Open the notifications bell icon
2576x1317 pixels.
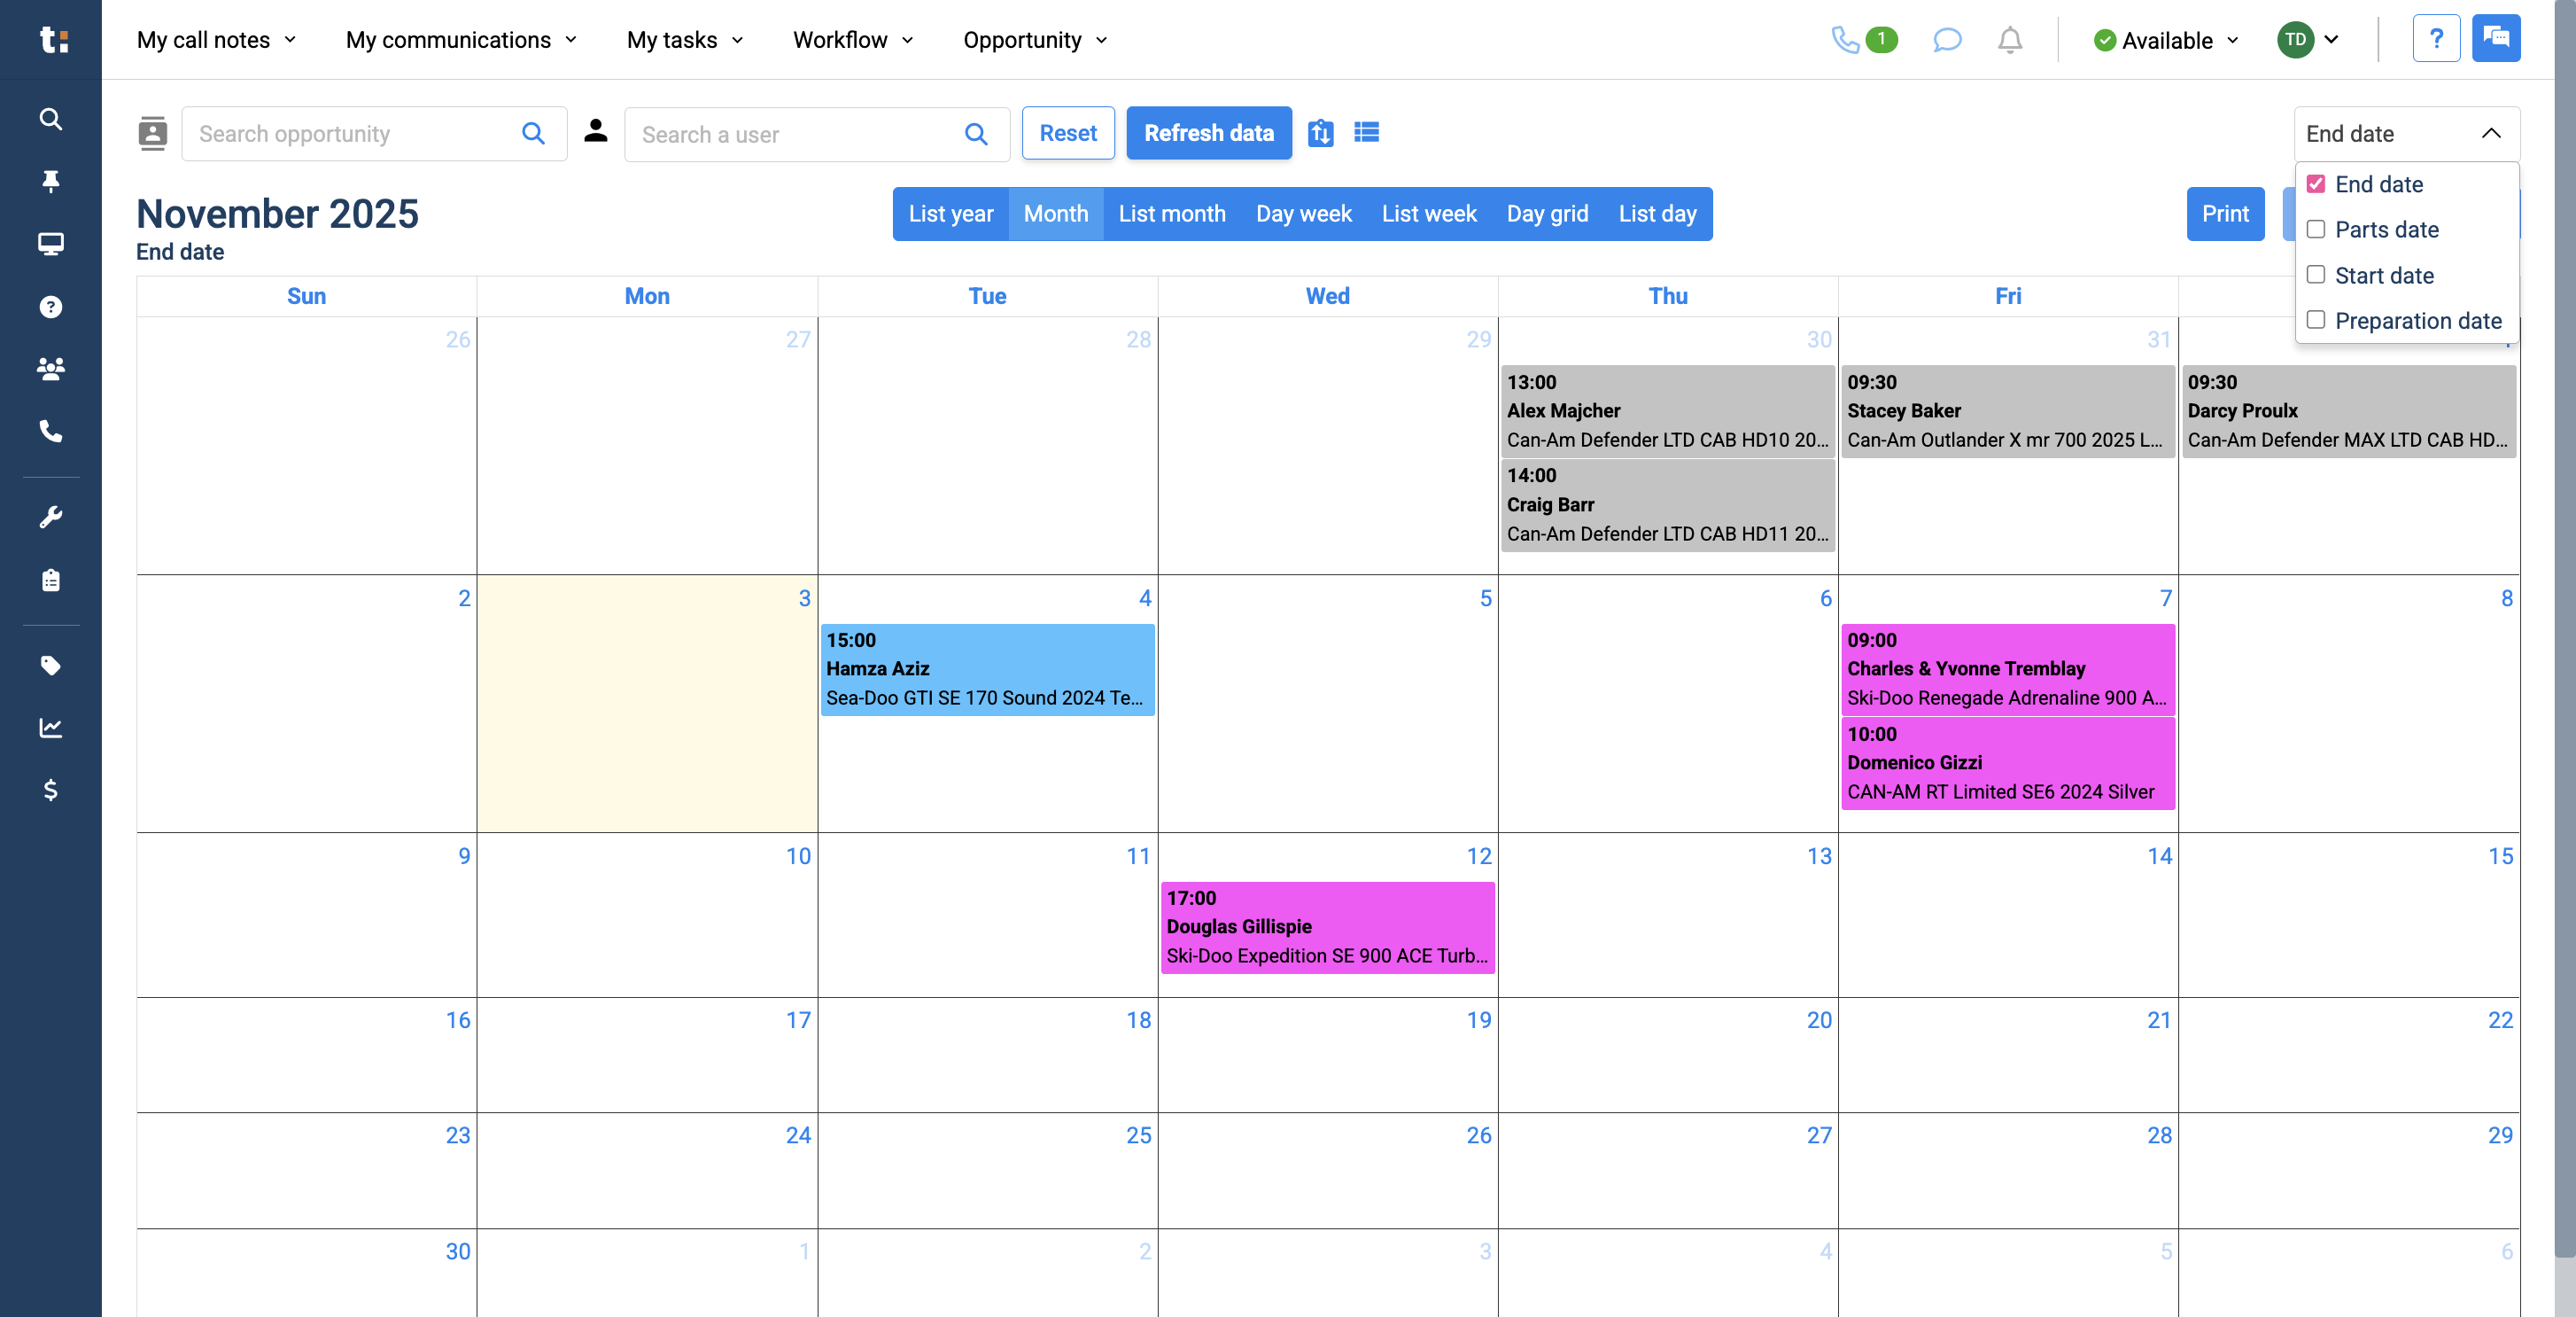[2009, 40]
